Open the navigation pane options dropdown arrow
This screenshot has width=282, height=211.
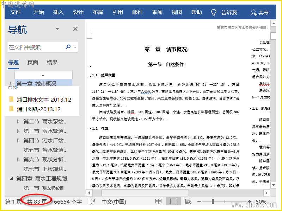57,29
